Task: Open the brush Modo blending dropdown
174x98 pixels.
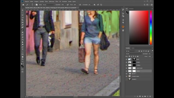Action: [x=48, y=5]
